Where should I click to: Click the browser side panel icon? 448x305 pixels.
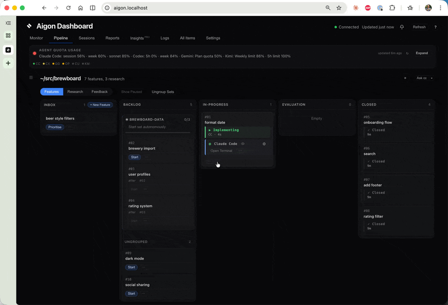93,8
